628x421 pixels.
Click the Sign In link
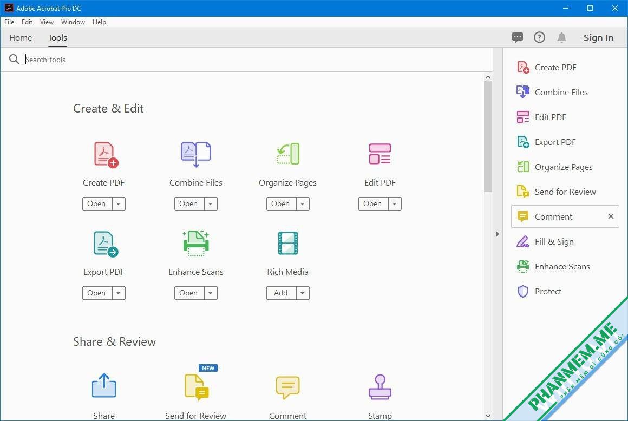point(598,38)
